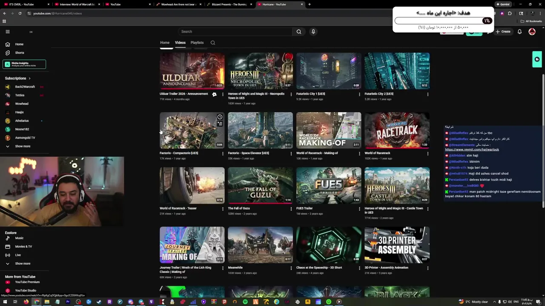The width and height of the screenshot is (545, 306).
Task: Open options menu for The Fall of Guzu
Action: click(x=291, y=209)
